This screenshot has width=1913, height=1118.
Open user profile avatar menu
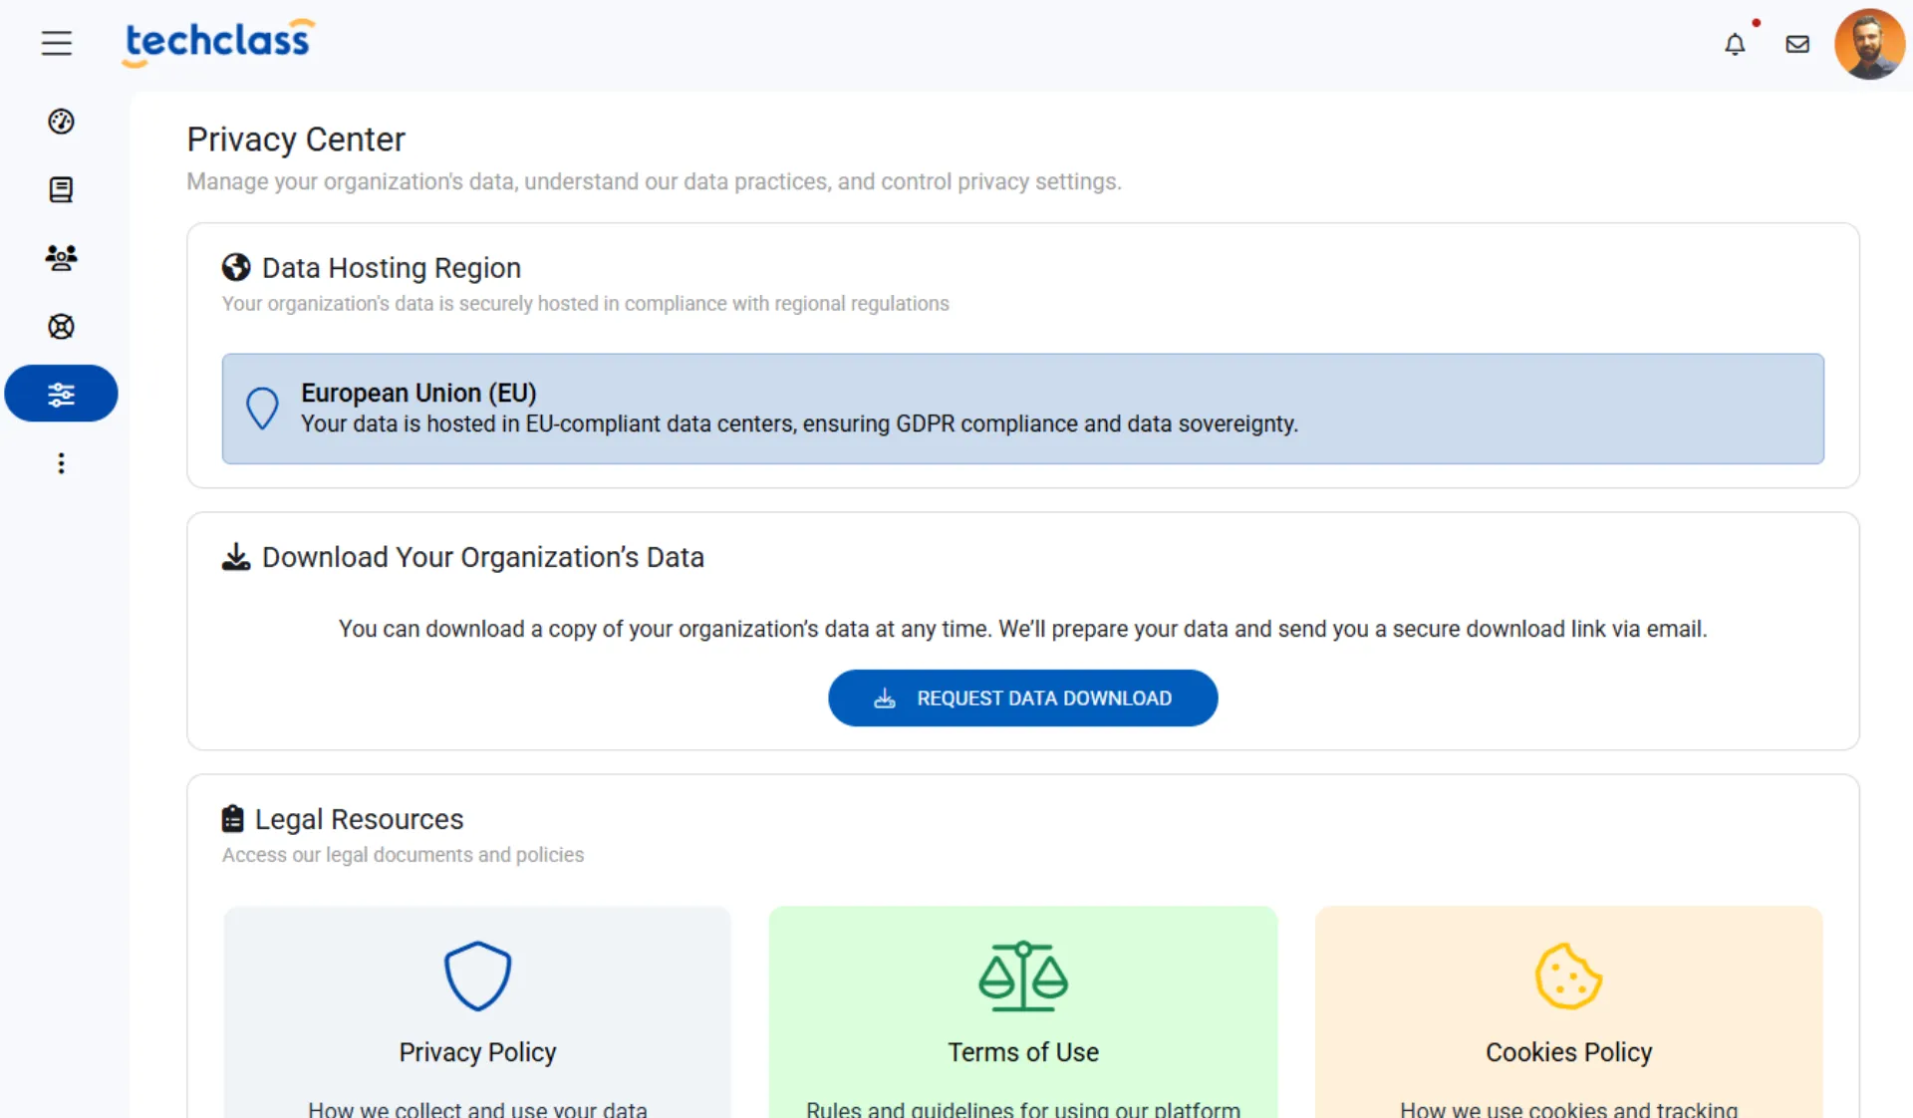pos(1869,44)
